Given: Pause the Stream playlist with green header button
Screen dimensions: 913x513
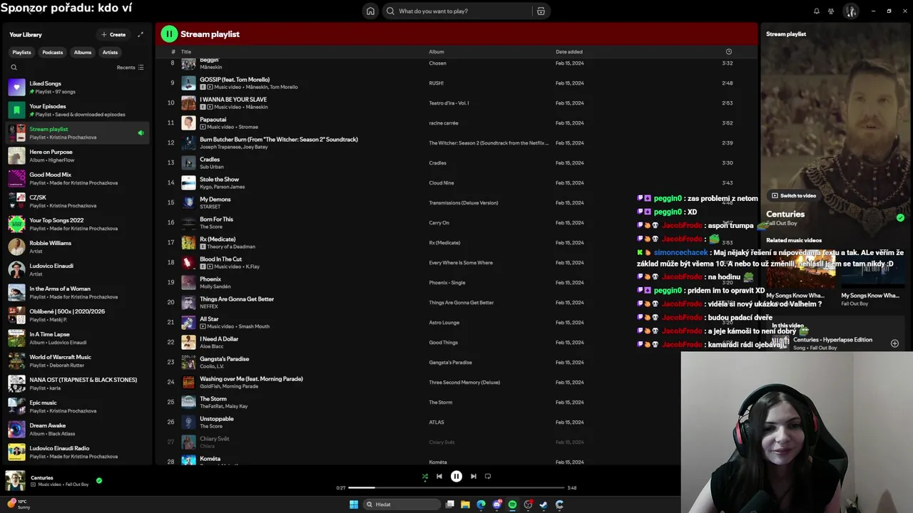Looking at the screenshot, I should coord(169,33).
